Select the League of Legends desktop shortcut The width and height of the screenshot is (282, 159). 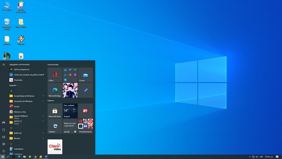[x=7, y=56]
